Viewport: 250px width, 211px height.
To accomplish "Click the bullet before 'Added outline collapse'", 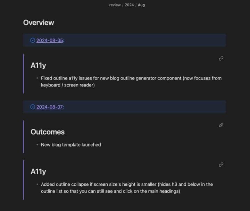I will (37, 185).
